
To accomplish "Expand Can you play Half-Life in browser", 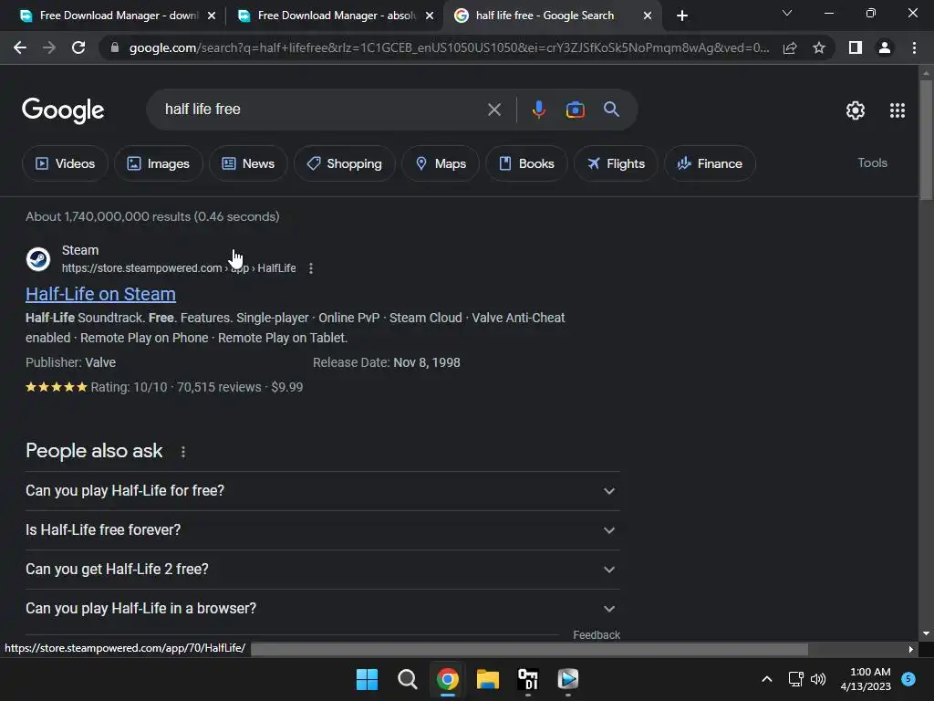I will [322, 609].
